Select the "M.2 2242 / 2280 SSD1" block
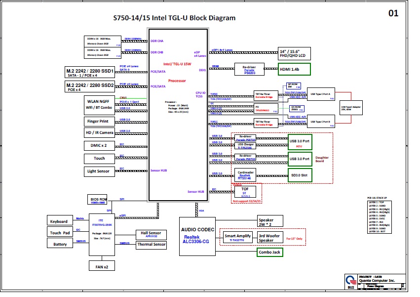This screenshot has height=297, width=420. (90, 72)
